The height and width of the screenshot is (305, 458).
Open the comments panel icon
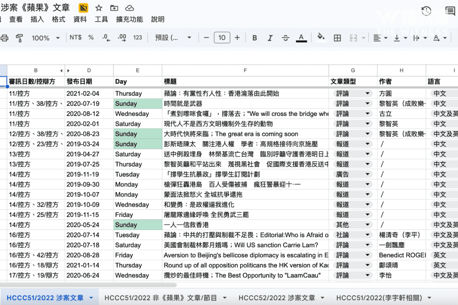click(450, 11)
